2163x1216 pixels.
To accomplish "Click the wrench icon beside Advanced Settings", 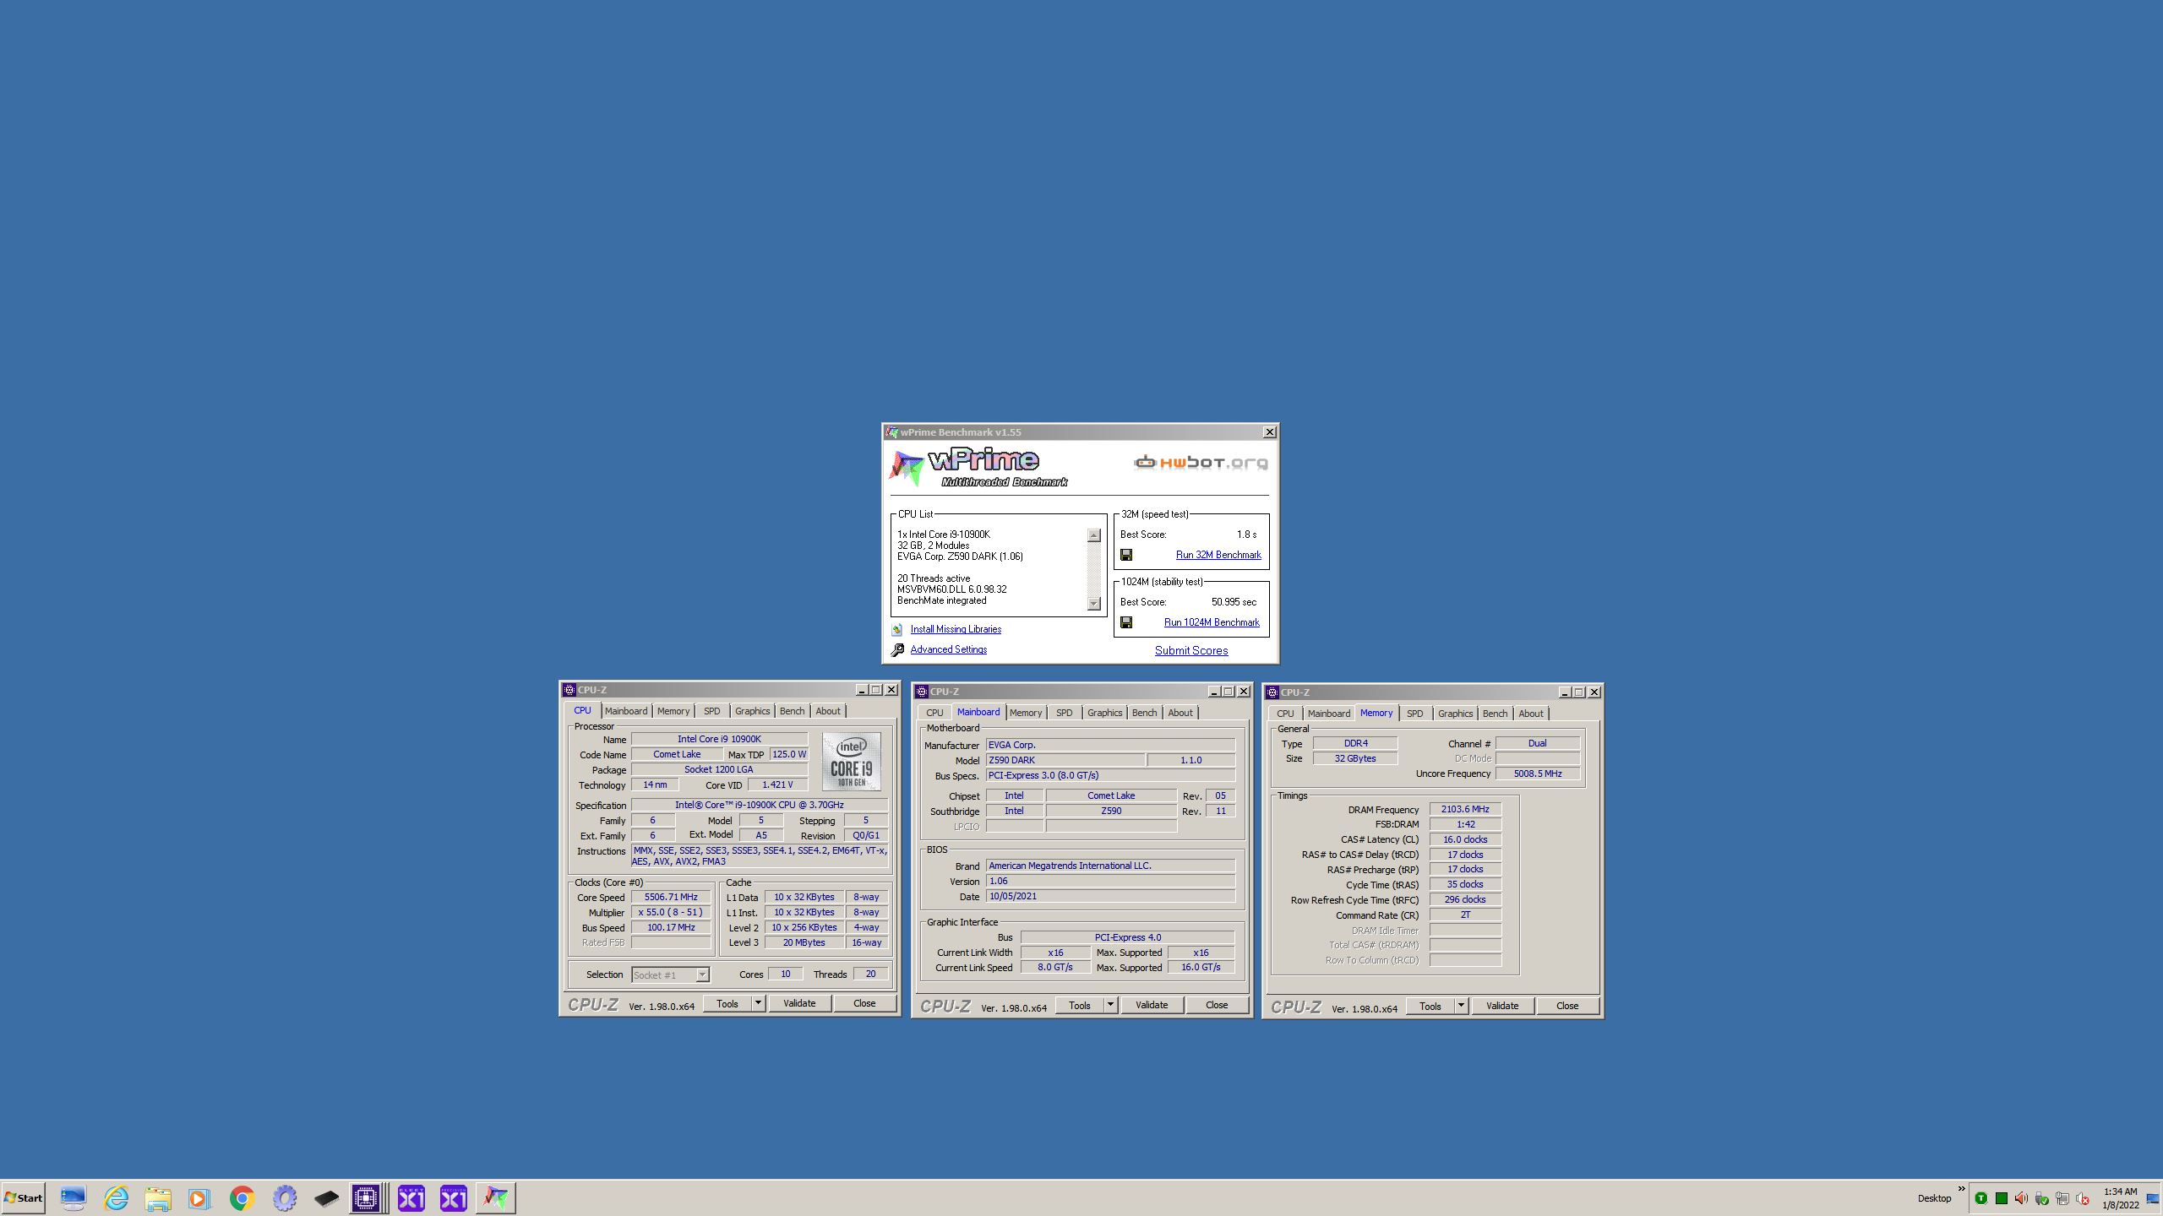I will (897, 650).
